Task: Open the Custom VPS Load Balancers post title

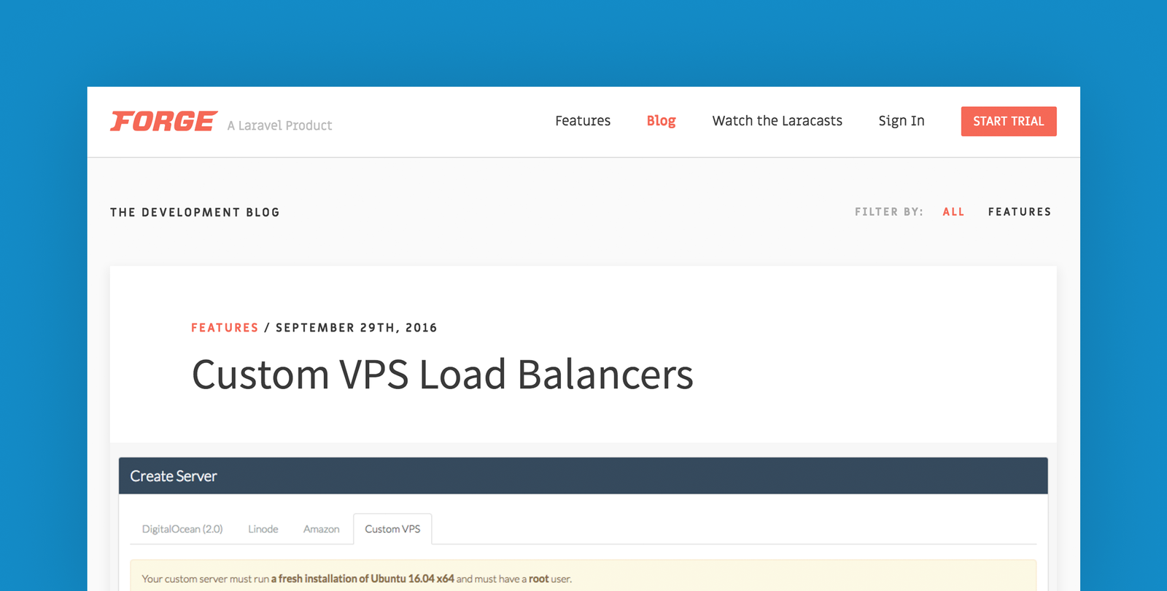Action: click(x=443, y=375)
